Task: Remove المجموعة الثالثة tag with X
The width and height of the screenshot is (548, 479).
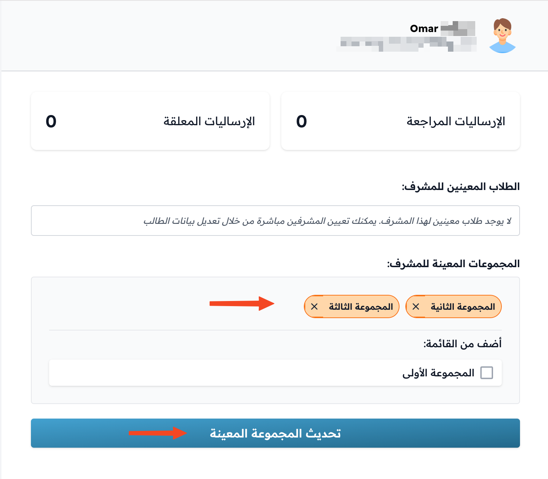Action: (314, 307)
